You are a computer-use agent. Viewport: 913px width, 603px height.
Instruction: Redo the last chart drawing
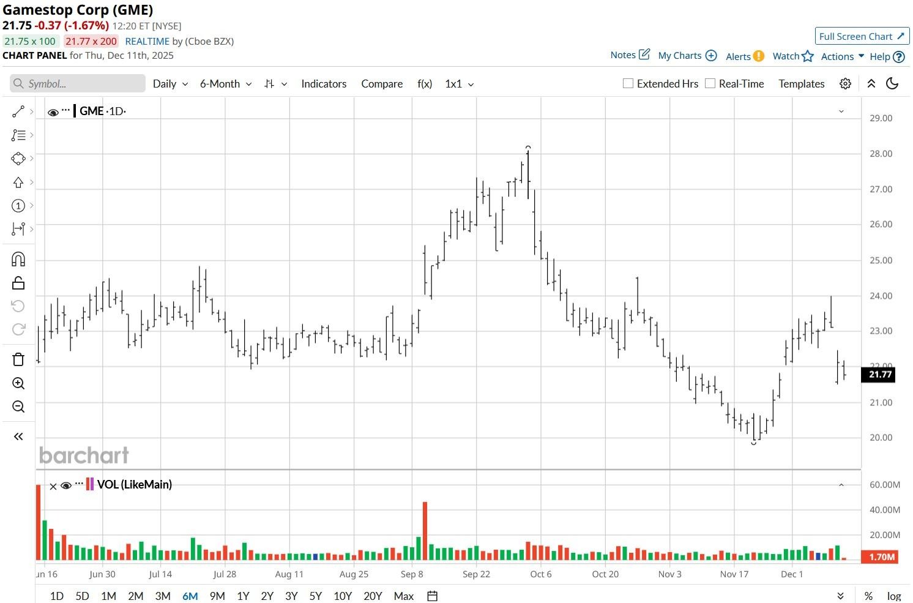(x=18, y=329)
